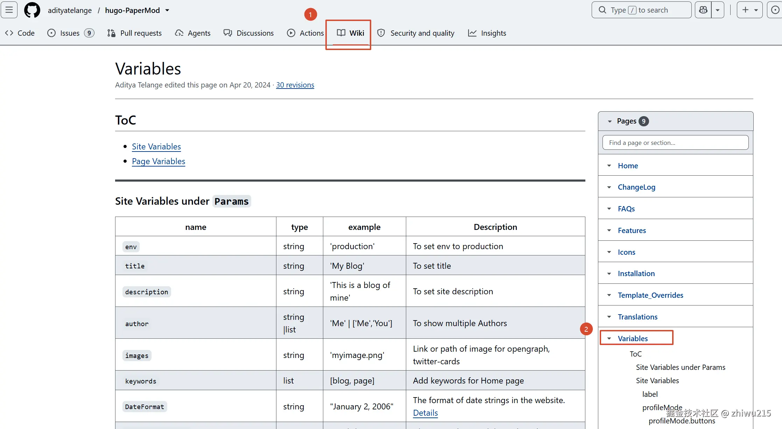Go to GitHub home via Octocat logo
The height and width of the screenshot is (429, 782).
[x=32, y=10]
